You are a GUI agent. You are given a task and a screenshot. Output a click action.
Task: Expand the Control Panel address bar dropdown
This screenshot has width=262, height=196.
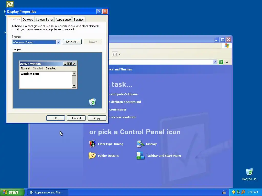coord(215,62)
